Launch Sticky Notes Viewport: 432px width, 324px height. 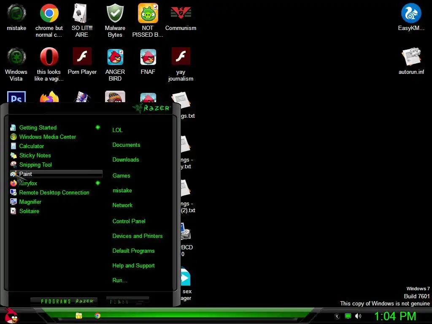point(56,155)
